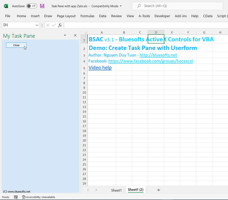
Task: Open the View ribbon tab
Action: coord(130,16)
